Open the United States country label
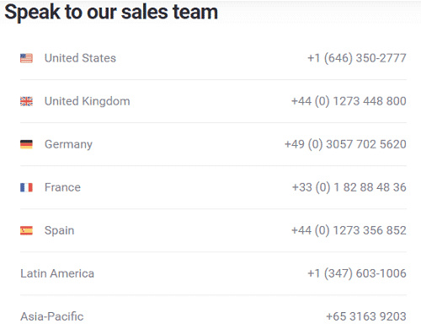This screenshot has width=421, height=334. pos(80,58)
